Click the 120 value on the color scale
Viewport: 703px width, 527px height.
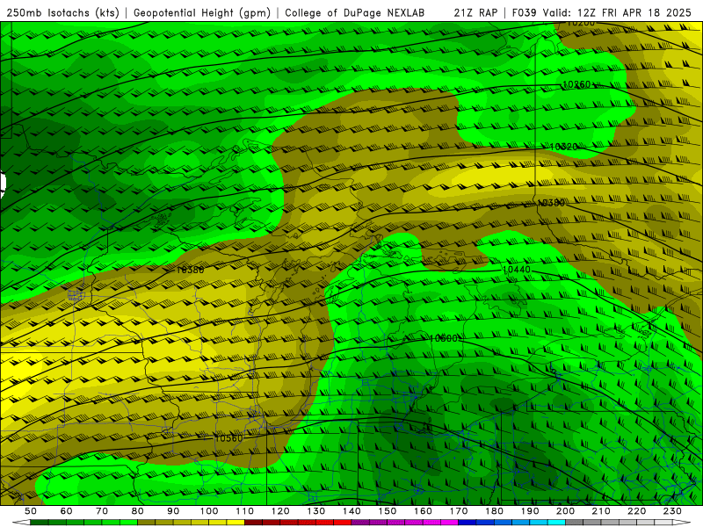tap(280, 511)
